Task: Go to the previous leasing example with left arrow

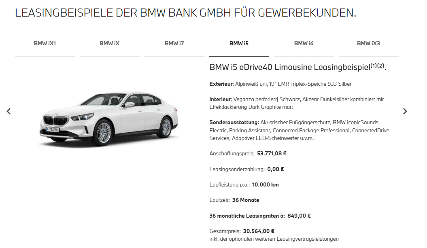Action: click(9, 111)
